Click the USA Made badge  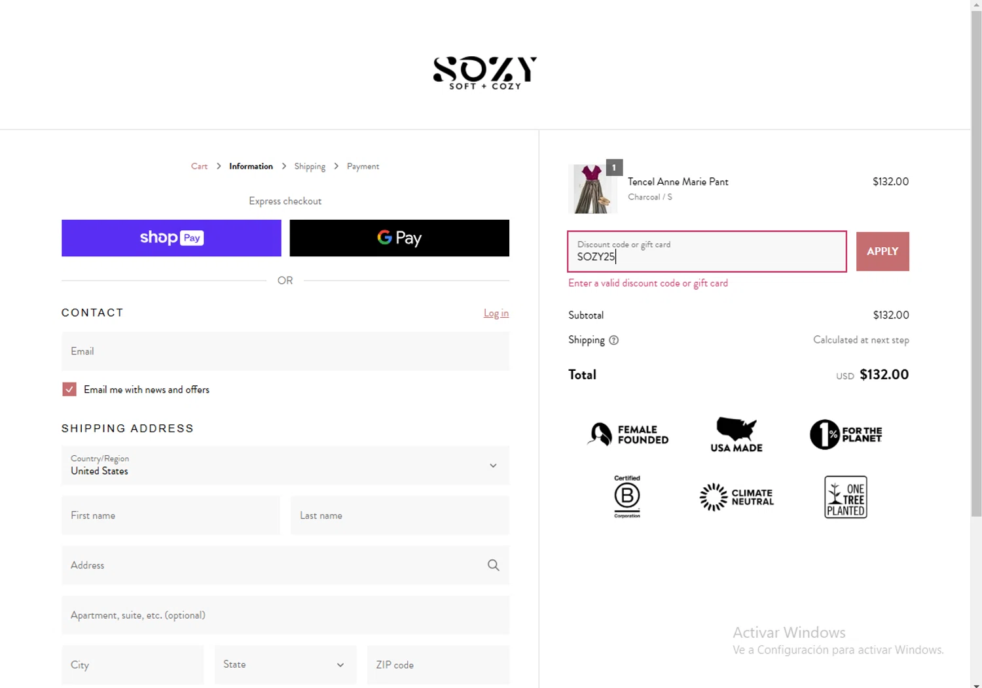tap(736, 434)
